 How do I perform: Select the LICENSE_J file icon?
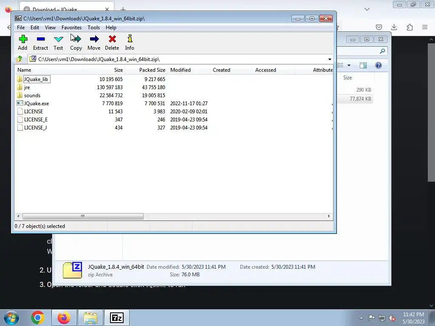[20, 127]
